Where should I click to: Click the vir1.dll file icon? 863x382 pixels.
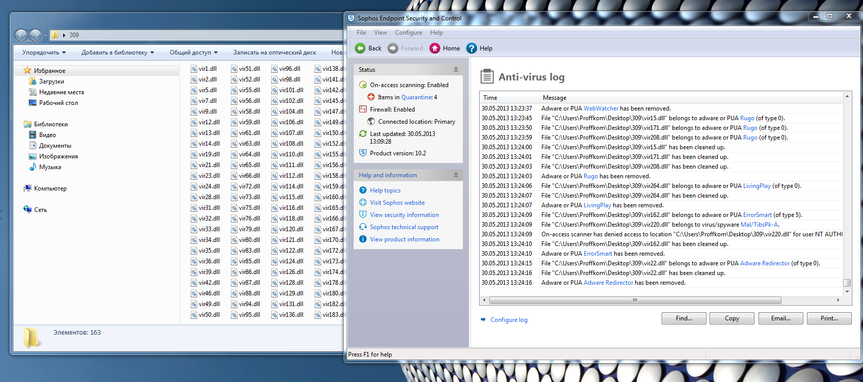(x=194, y=69)
